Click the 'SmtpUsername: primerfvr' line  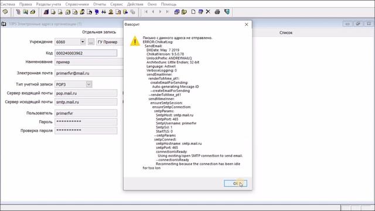[x=176, y=123]
